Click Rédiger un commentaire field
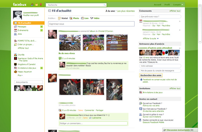The height and width of the screenshot is (132, 202). (x=93, y=123)
